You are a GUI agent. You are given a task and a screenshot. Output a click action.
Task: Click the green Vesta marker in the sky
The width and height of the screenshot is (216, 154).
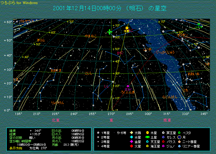198,24
